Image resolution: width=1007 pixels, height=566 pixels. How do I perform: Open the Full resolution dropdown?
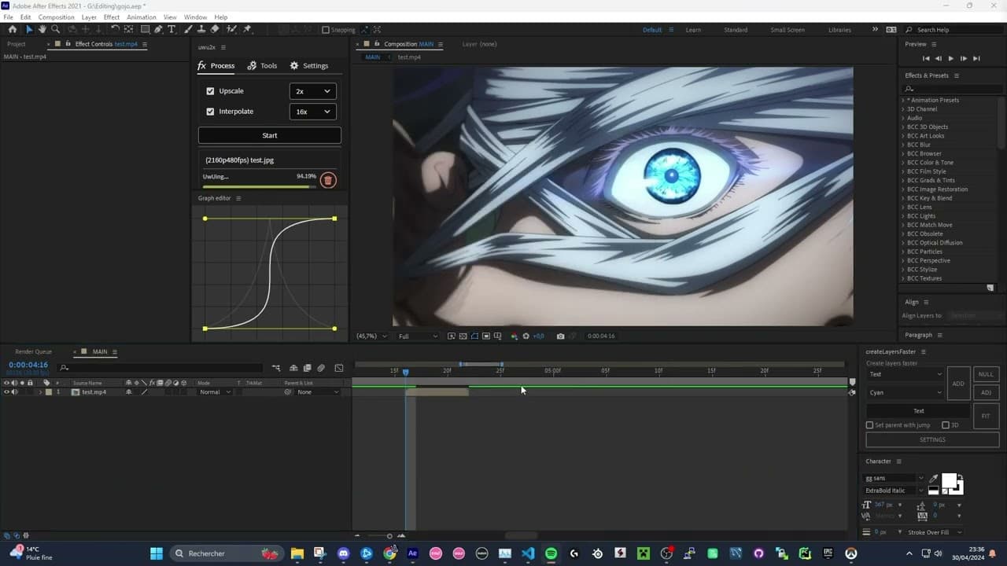point(418,336)
